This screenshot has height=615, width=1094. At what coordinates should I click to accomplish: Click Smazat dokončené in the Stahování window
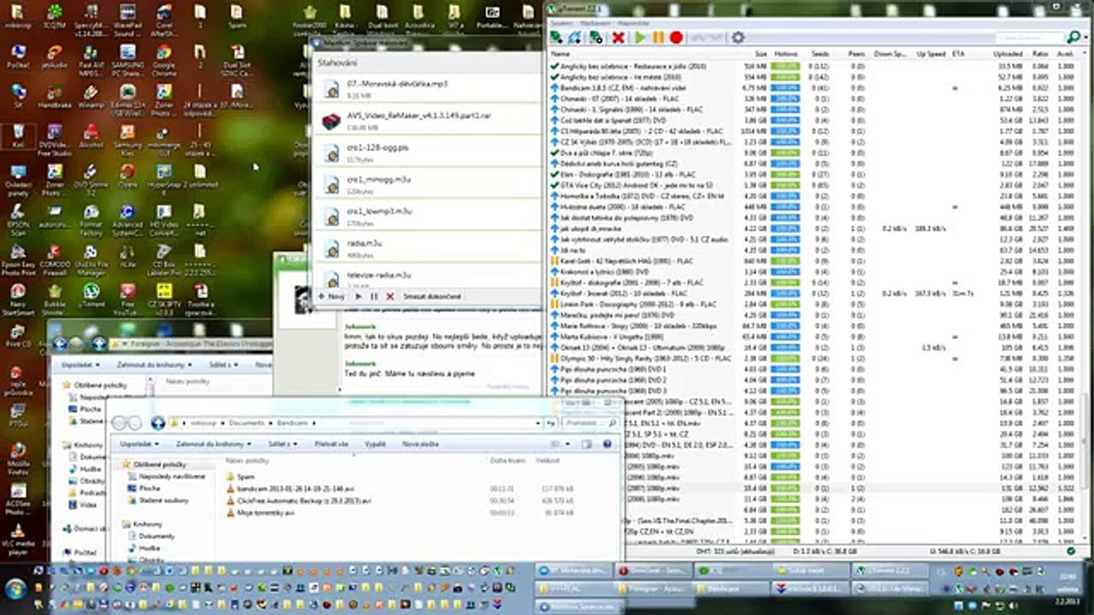pyautogui.click(x=432, y=296)
